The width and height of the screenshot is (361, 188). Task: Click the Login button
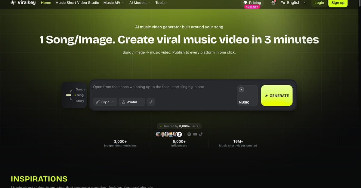319,3
